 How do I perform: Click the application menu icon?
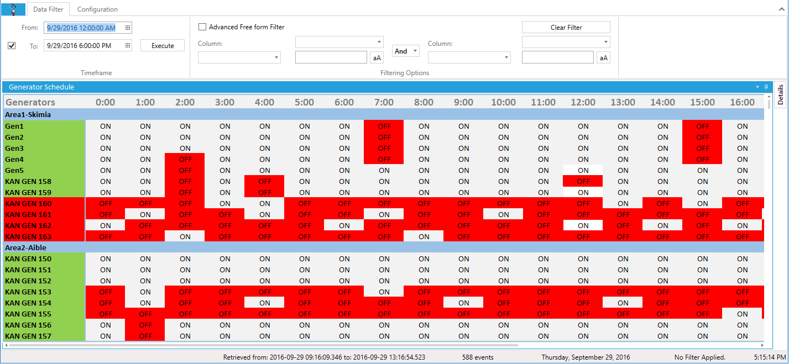(13, 9)
